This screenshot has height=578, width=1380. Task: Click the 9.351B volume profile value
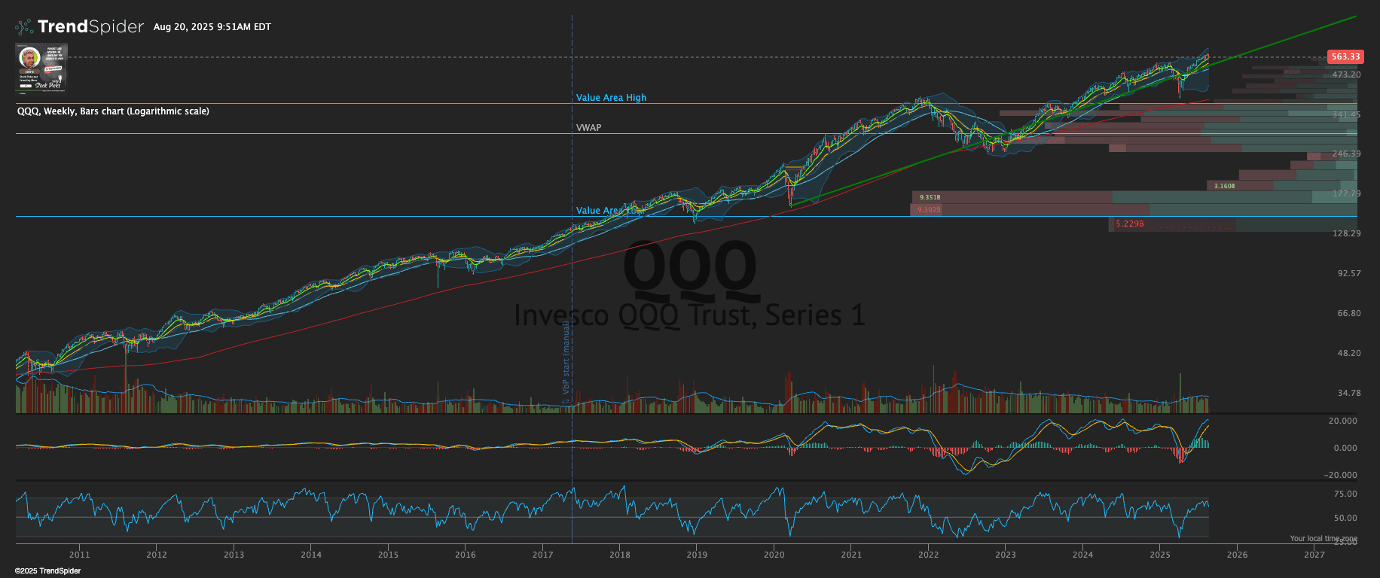pyautogui.click(x=930, y=197)
